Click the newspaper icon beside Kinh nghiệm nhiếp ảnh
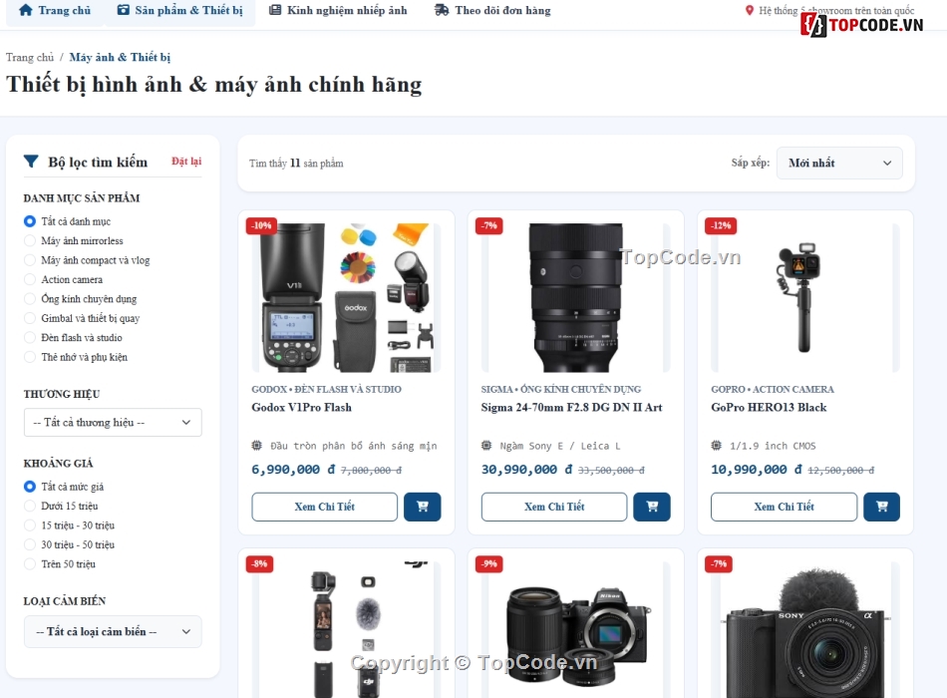The image size is (947, 698). point(275,10)
